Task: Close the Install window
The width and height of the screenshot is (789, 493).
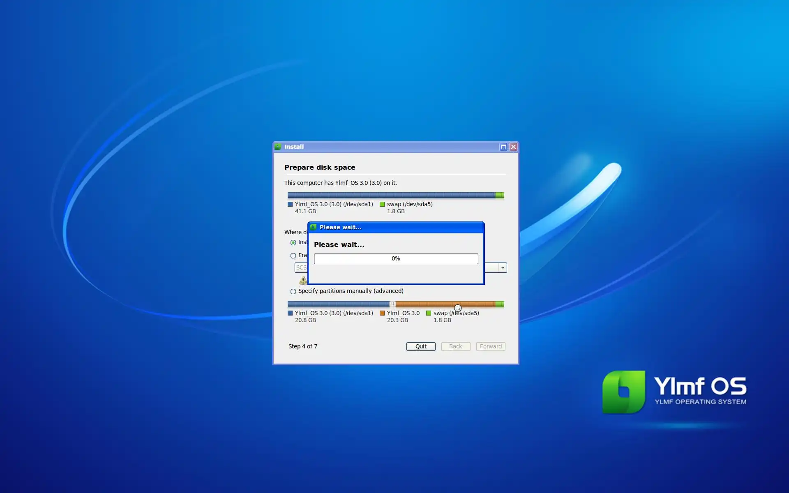Action: tap(513, 147)
